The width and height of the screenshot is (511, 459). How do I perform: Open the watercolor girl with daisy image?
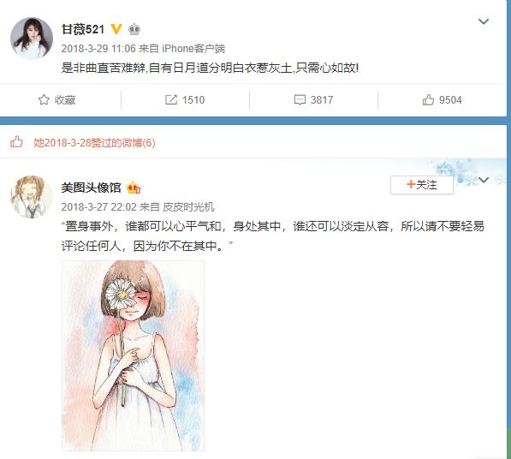[133, 355]
